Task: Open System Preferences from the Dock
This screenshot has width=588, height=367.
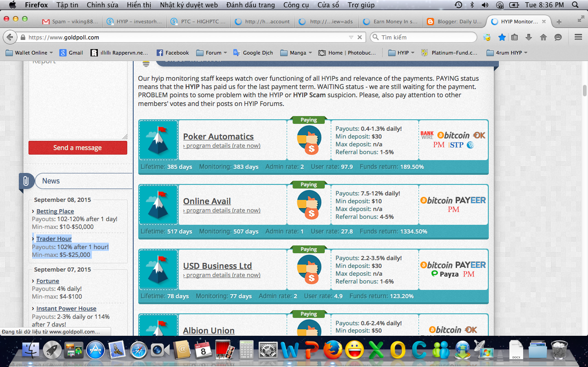Action: 268,350
